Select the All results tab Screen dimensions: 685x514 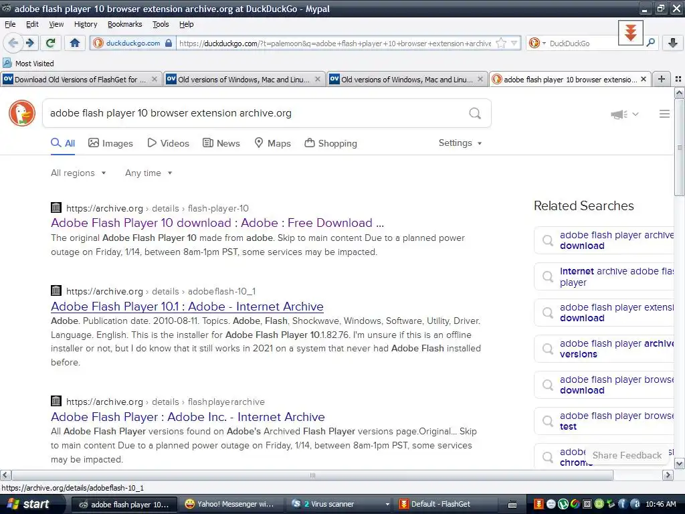tap(63, 143)
